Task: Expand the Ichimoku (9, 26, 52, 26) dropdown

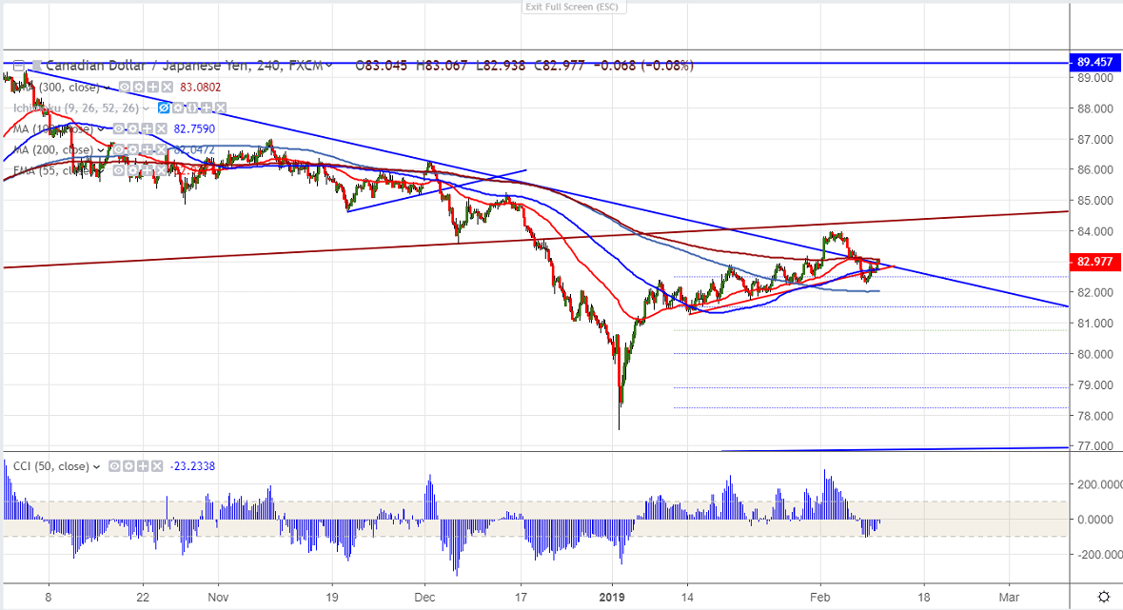Action: [x=146, y=108]
